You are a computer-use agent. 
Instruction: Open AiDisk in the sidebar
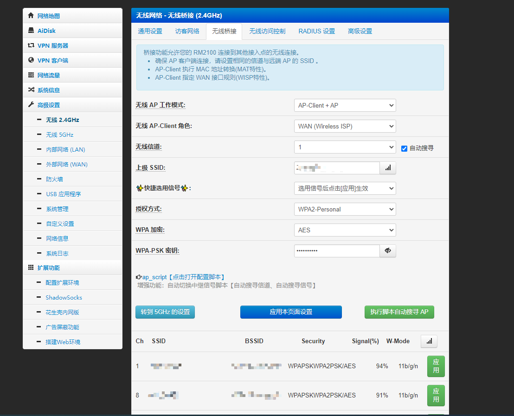(x=46, y=31)
